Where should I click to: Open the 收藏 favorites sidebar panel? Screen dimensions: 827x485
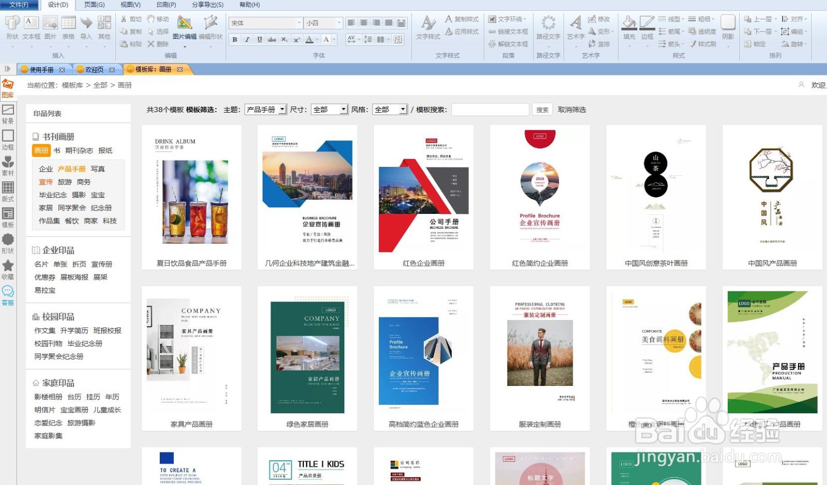click(8, 270)
